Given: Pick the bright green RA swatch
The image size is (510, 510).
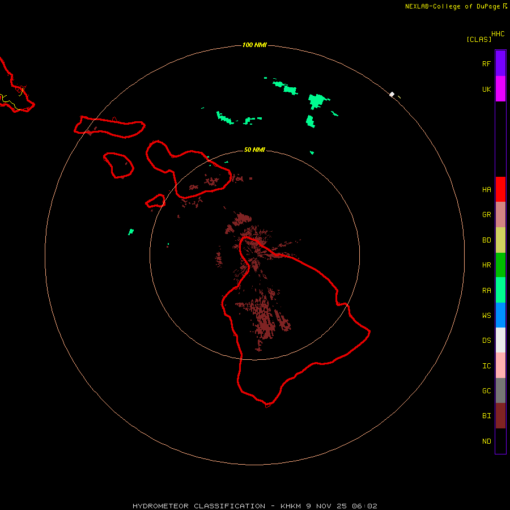Looking at the screenshot, I should (x=500, y=290).
